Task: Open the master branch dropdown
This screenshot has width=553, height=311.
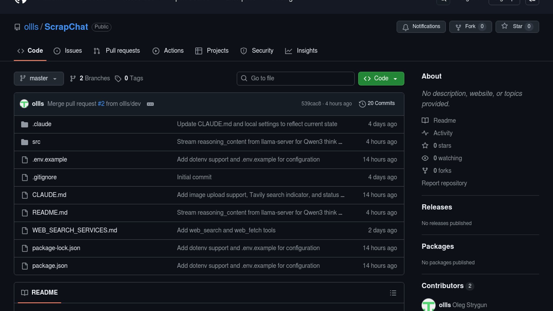Action: 39,78
